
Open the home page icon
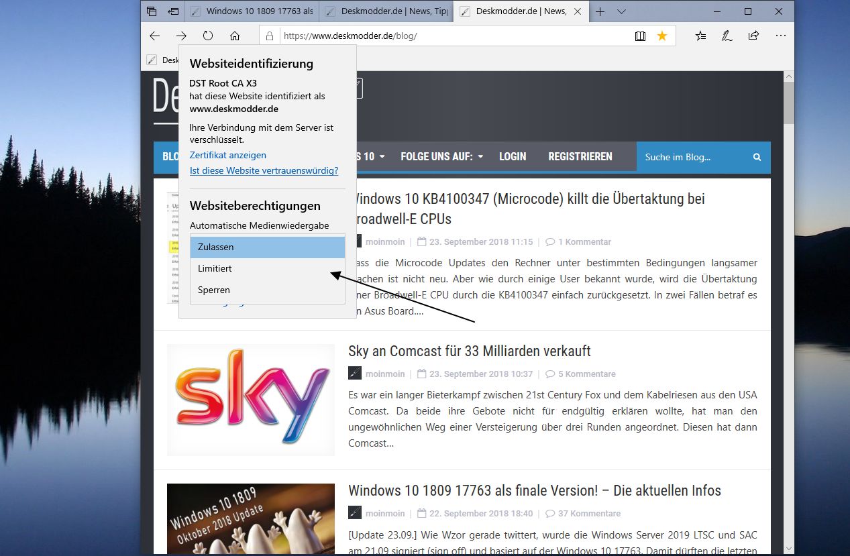tap(235, 36)
